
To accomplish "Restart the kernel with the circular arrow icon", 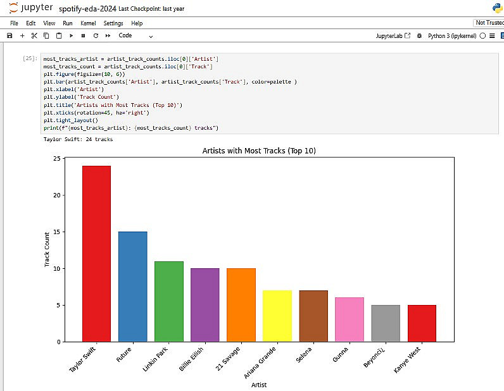I will [96, 35].
